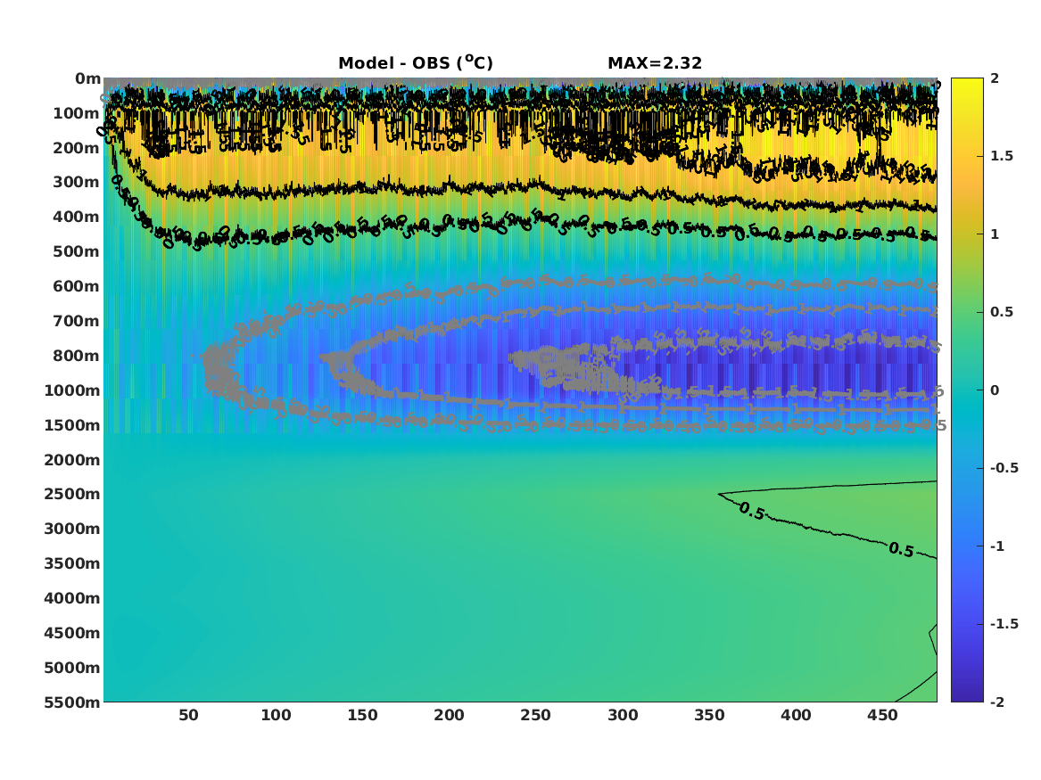Click the colorbar tick label '2'
1041x780 pixels.
995,78
